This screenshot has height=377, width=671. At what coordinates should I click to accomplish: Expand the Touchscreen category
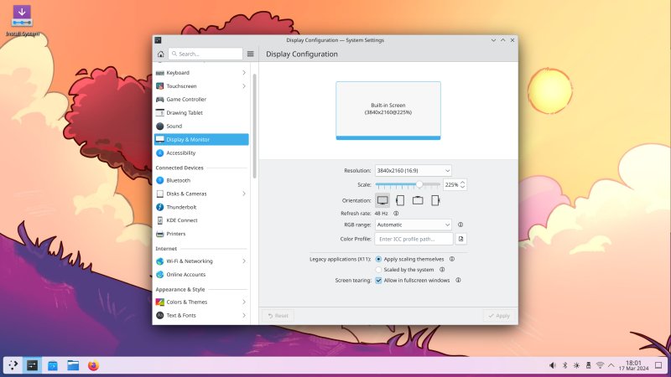pos(244,86)
